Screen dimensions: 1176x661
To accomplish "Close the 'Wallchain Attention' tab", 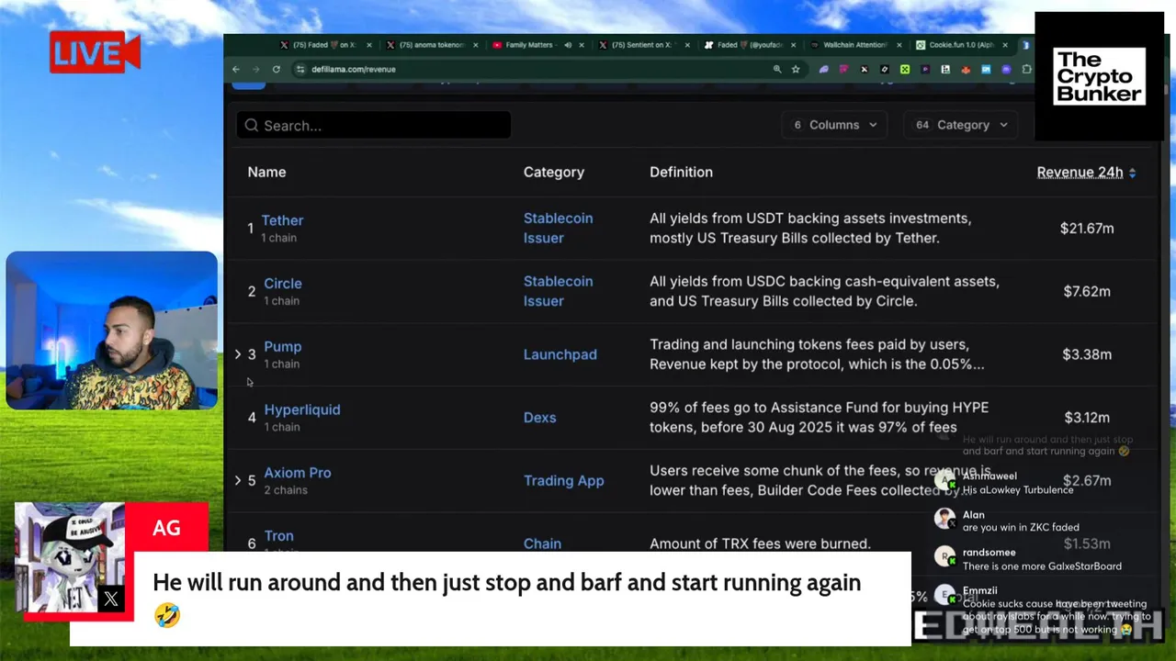I will 899,45.
